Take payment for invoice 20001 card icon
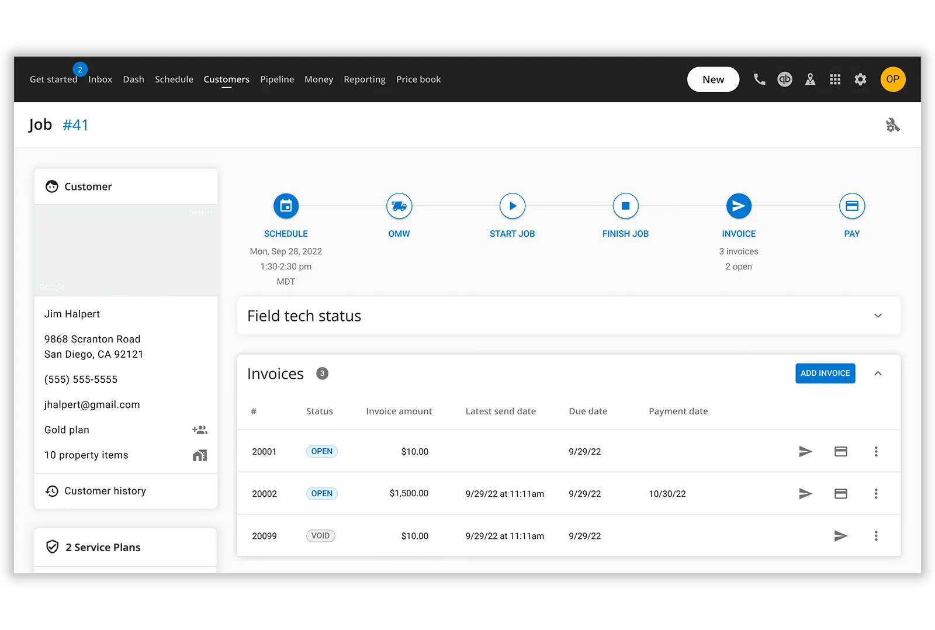935x630 pixels. 841,451
